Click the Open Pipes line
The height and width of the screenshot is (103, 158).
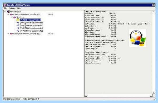(100, 48)
